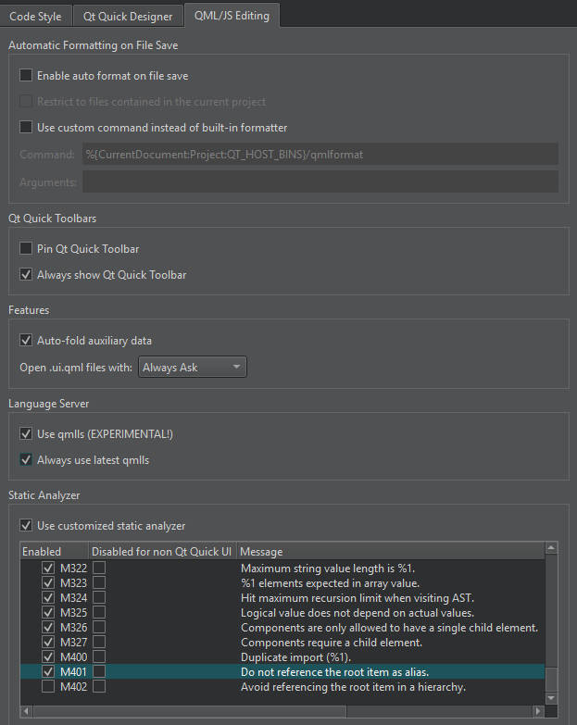The width and height of the screenshot is (577, 725).
Task: Disable Auto-fold auxiliary data
Action: pyautogui.click(x=26, y=341)
